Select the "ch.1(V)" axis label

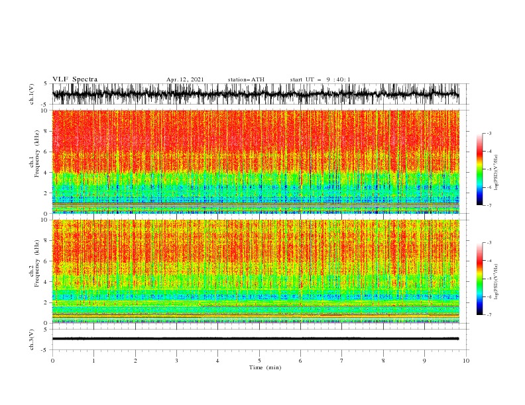click(32, 94)
